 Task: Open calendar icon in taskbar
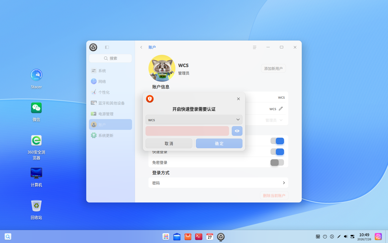point(210,237)
